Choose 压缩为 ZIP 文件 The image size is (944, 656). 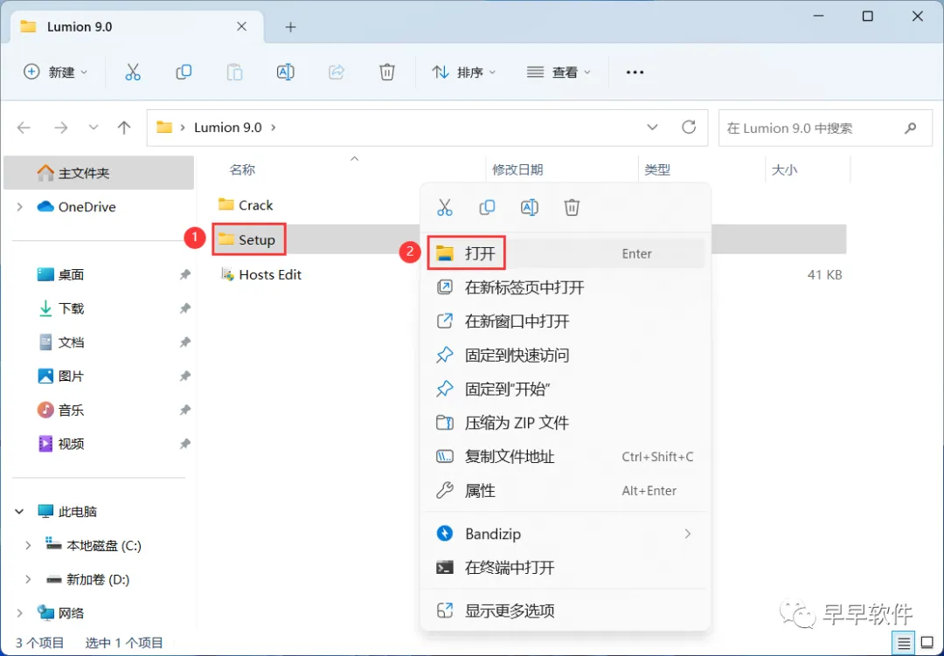click(x=565, y=423)
